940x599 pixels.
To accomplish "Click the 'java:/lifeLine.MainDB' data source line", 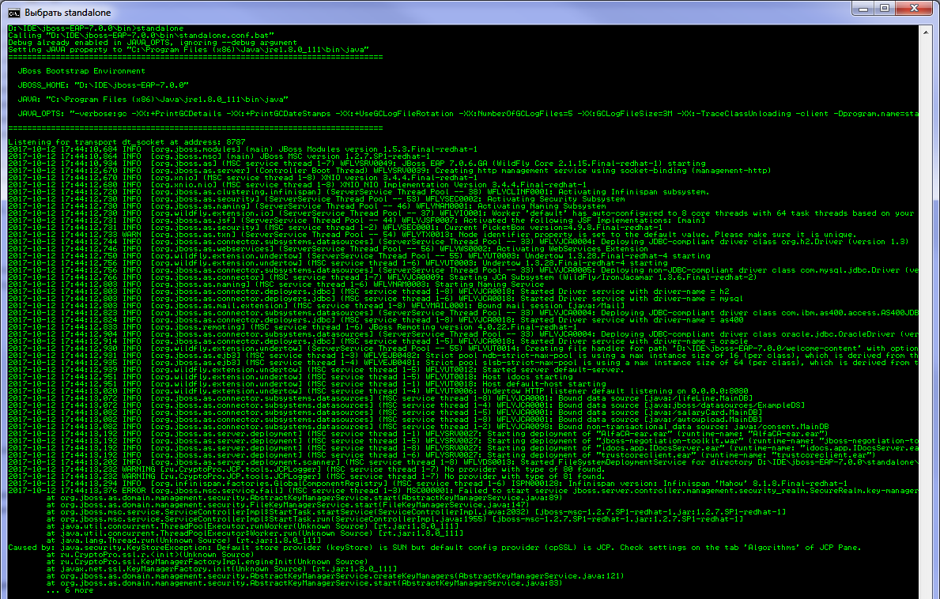I will click(x=380, y=398).
